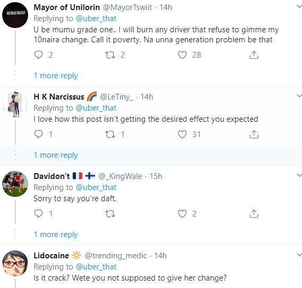The height and width of the screenshot is (288, 302).
Task: Show 1 more reply under Mayor of Unilorin
Action: point(56,76)
